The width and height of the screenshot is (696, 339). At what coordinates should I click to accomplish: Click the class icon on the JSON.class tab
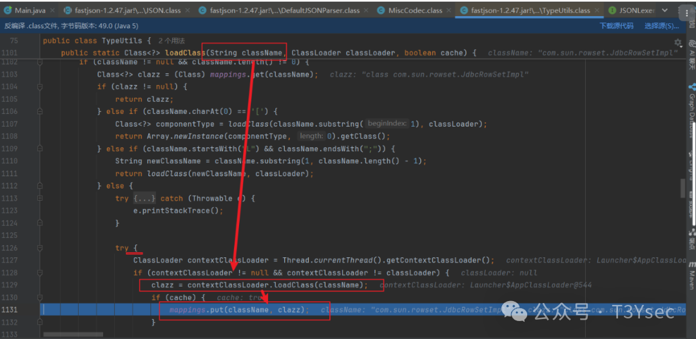[x=68, y=10]
